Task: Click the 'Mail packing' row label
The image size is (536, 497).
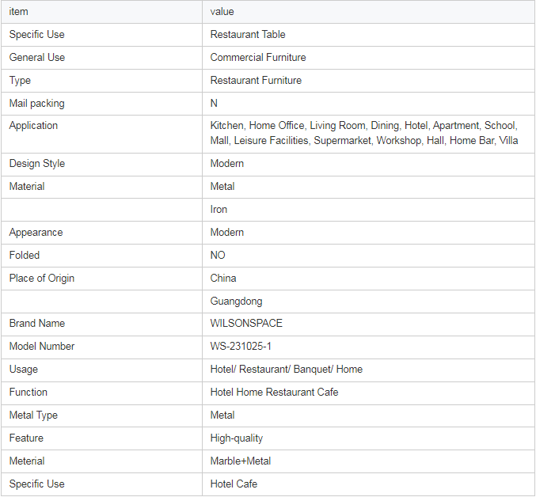Action: pyautogui.click(x=37, y=104)
